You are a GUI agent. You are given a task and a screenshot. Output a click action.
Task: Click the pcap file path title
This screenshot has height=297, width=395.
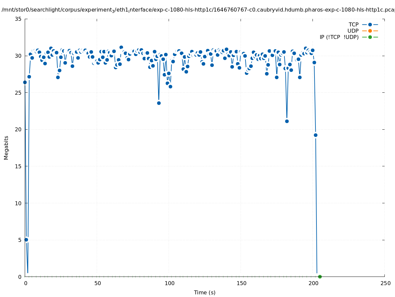point(198,10)
